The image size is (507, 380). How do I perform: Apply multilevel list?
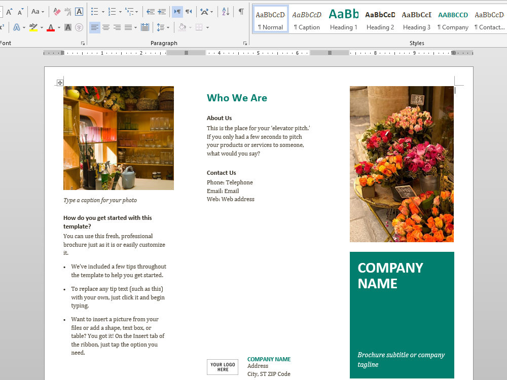click(130, 12)
